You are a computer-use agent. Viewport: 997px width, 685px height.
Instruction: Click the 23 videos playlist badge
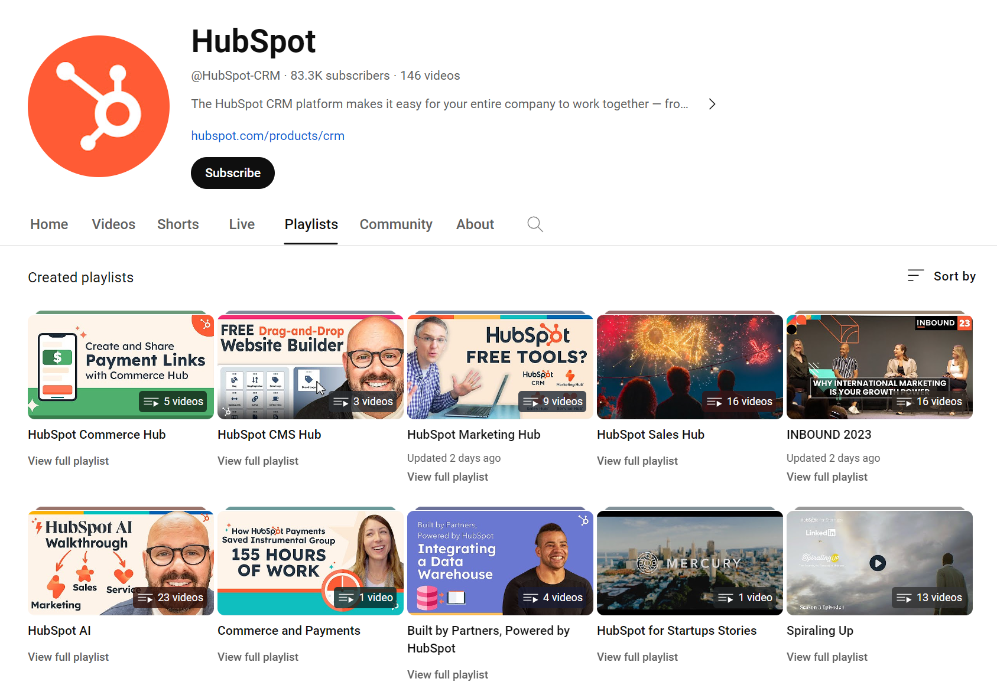170,598
